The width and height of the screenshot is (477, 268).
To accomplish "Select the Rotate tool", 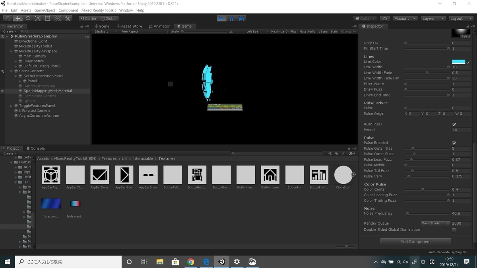I will tap(28, 18).
